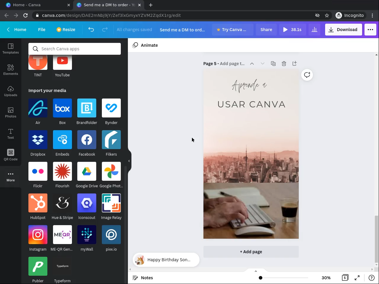
Task: Open the Embeds app
Action: click(62, 140)
